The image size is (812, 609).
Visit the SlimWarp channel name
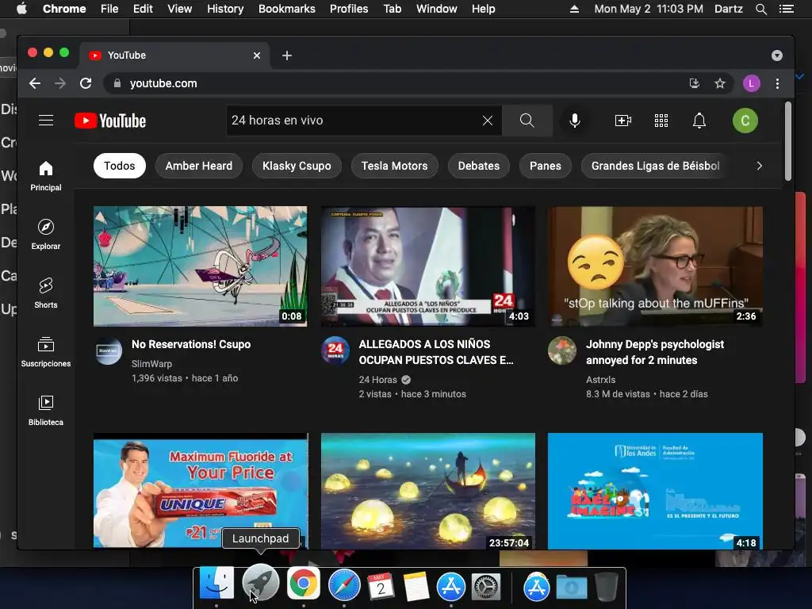[x=151, y=363]
